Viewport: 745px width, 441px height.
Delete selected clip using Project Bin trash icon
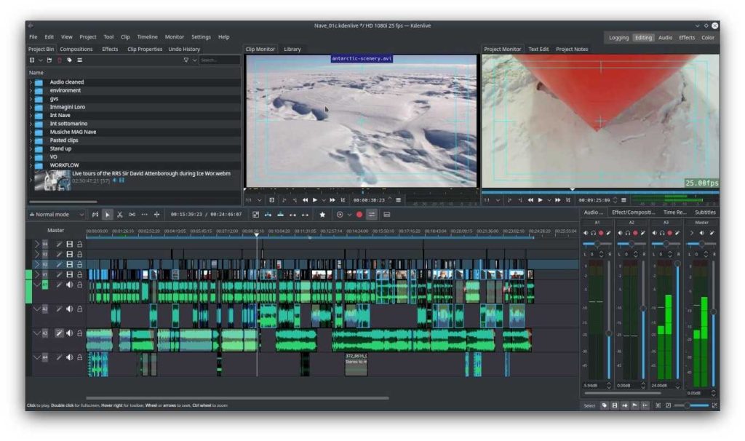(59, 61)
